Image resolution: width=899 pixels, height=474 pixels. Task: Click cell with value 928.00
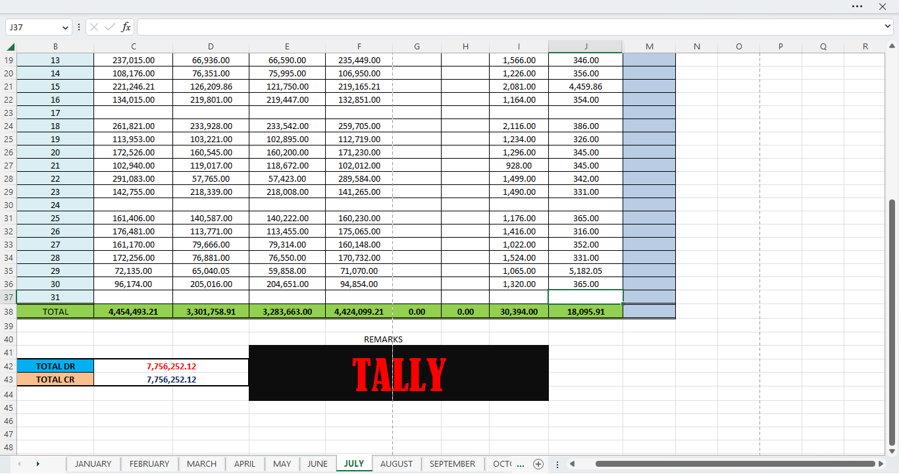[519, 165]
